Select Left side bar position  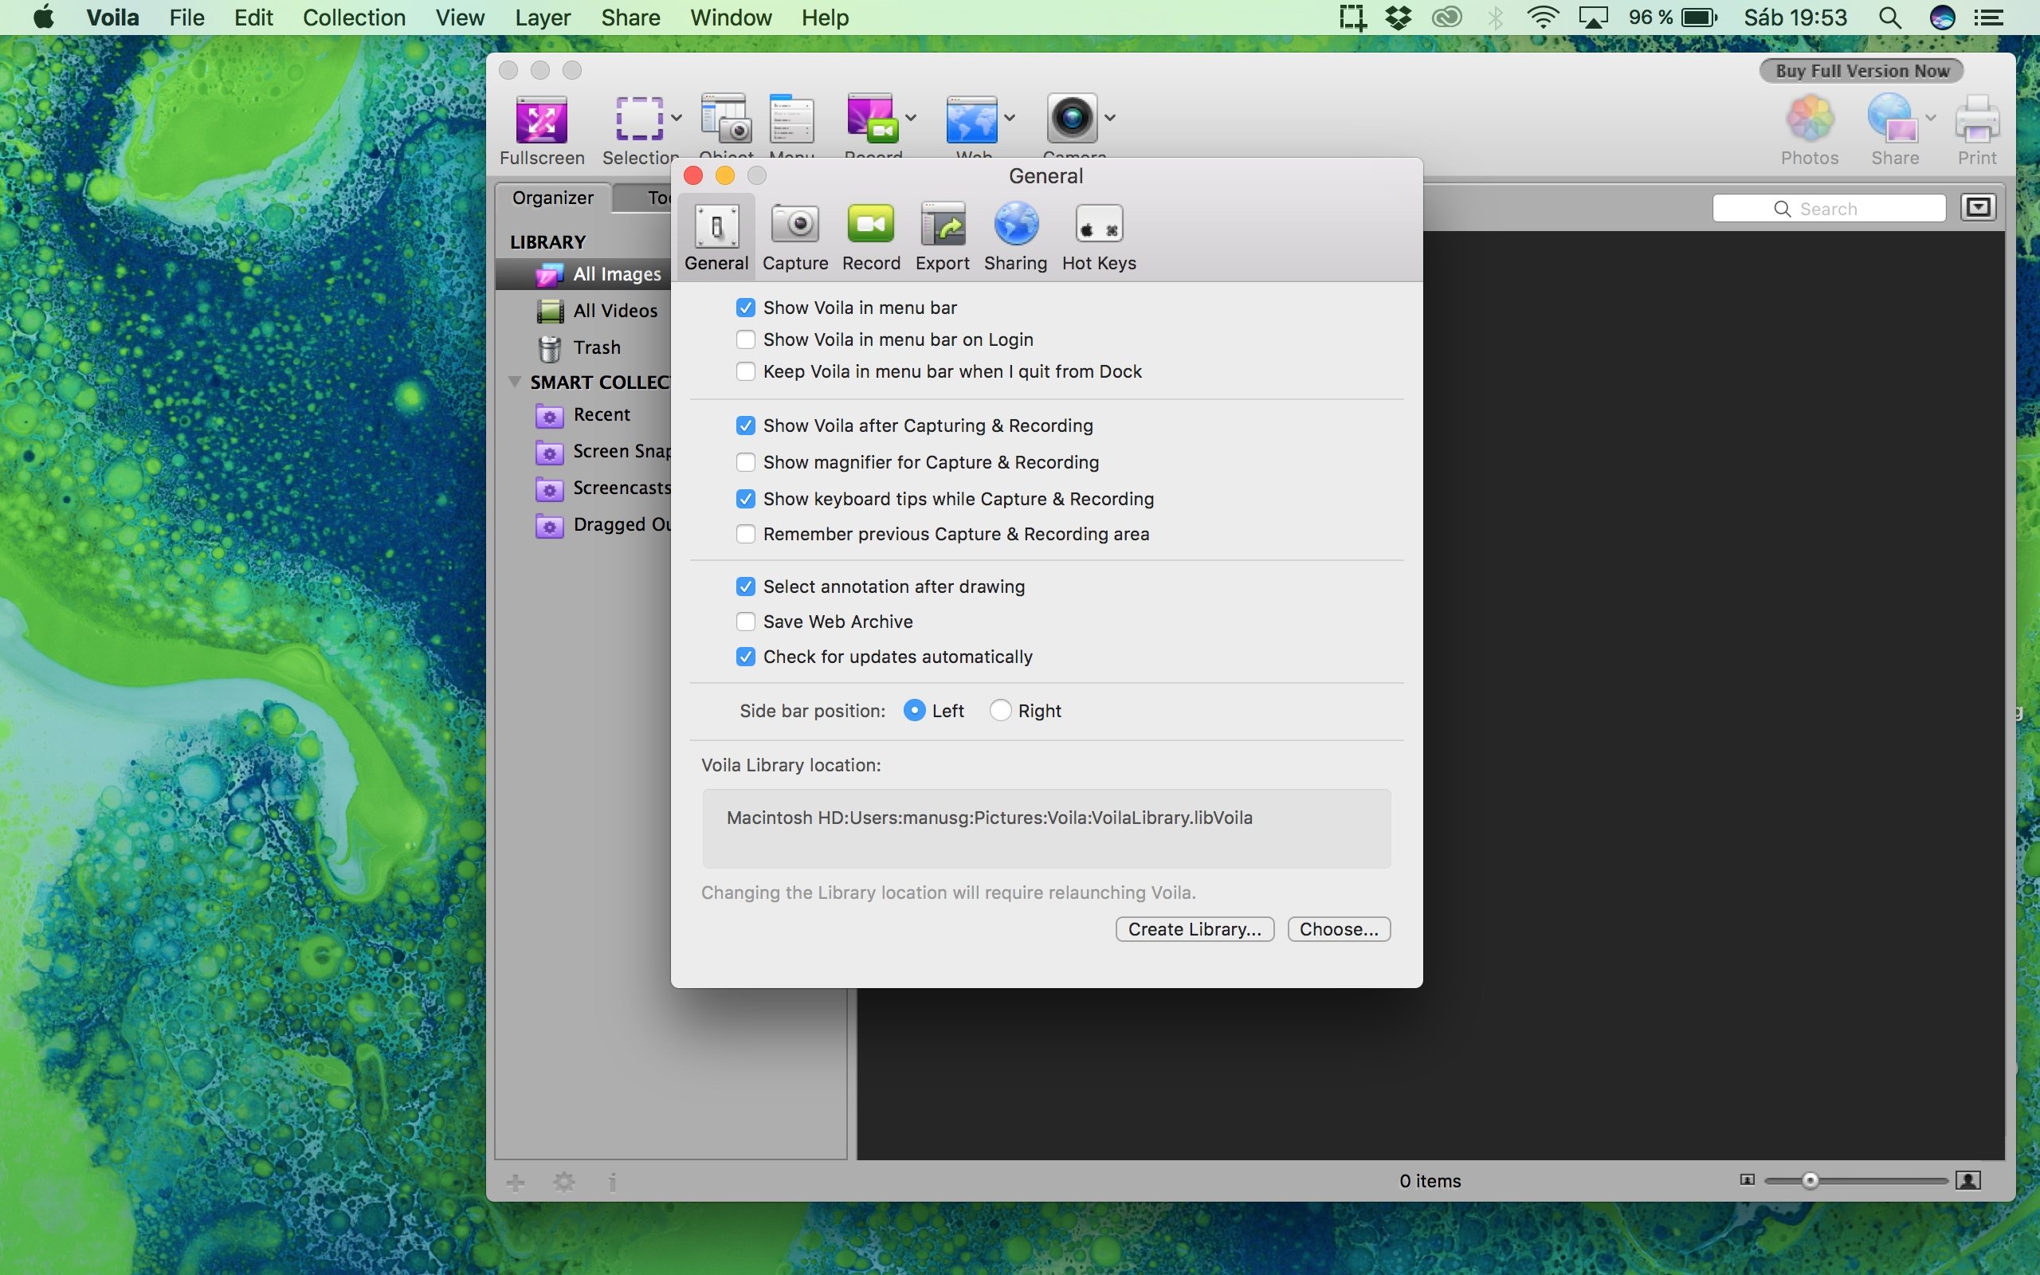(x=914, y=711)
